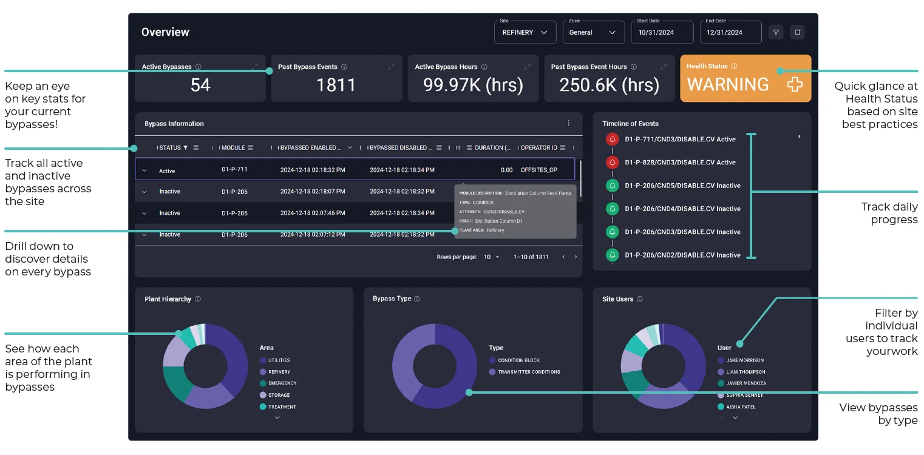Expand the Active Bypass Hours card
Image resolution: width=924 pixels, height=455 pixels.
click(x=528, y=67)
